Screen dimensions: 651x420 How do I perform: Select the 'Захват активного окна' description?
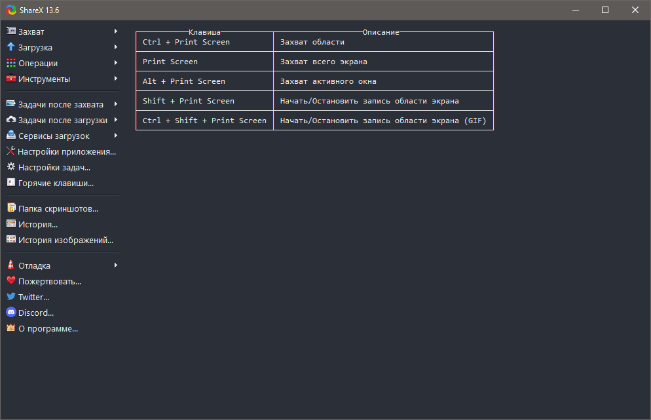383,81
